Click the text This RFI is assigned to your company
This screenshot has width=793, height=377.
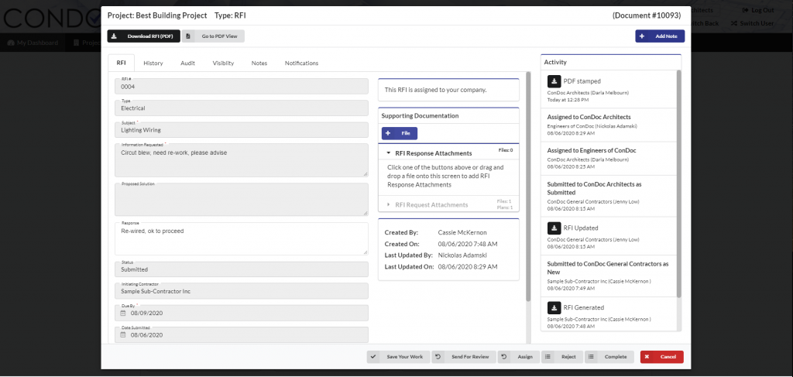435,90
